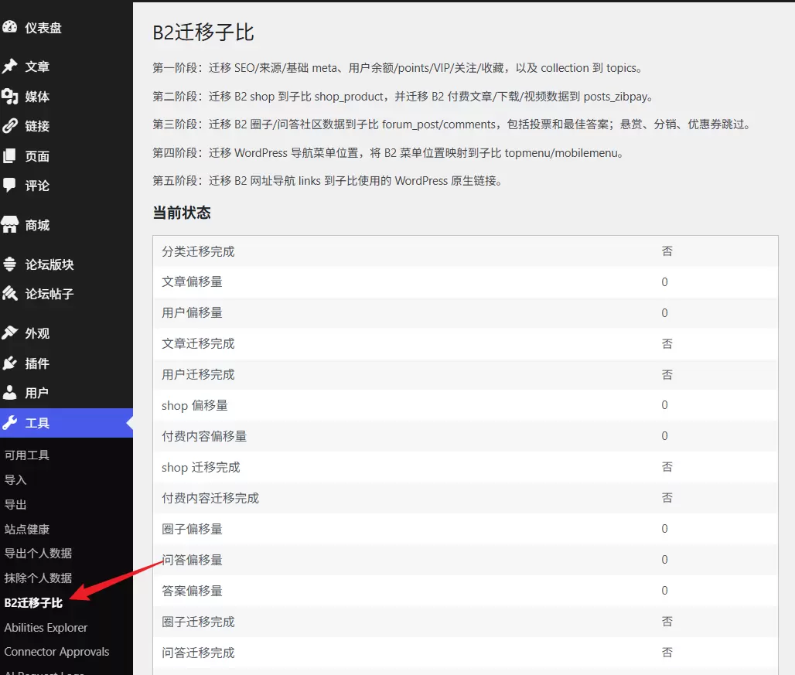Click the 页面 pages icon
The image size is (795, 675).
(x=9, y=156)
